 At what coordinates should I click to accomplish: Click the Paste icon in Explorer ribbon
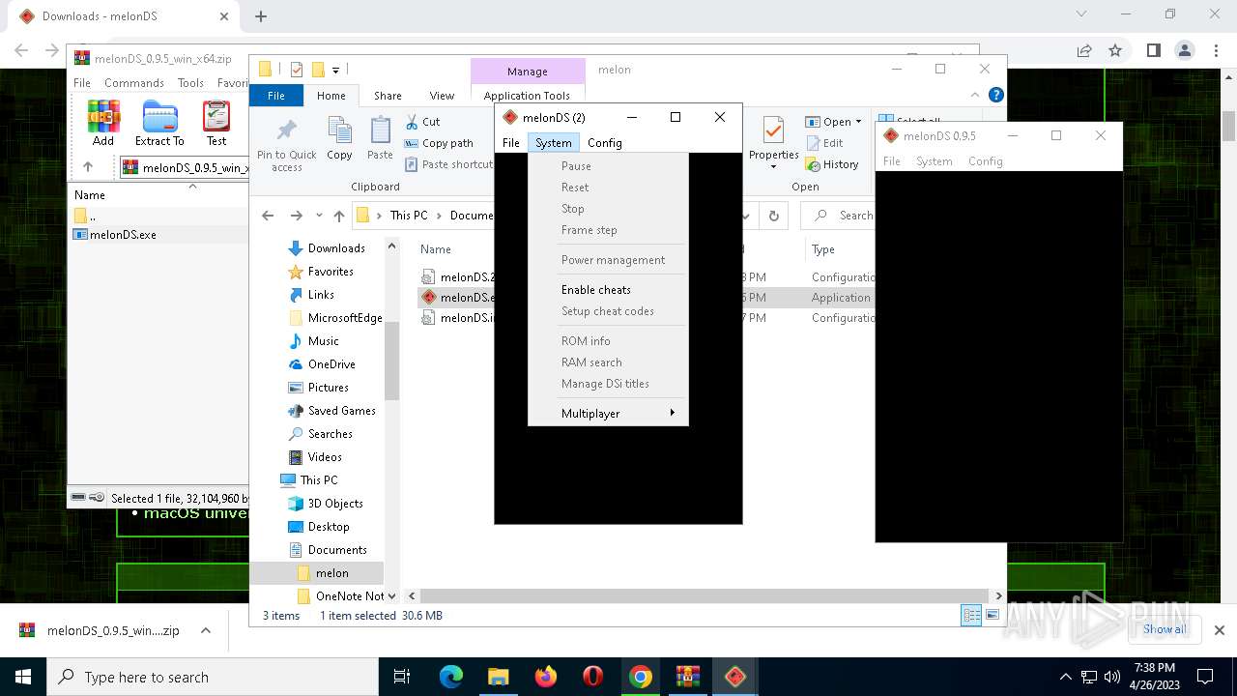coord(380,138)
